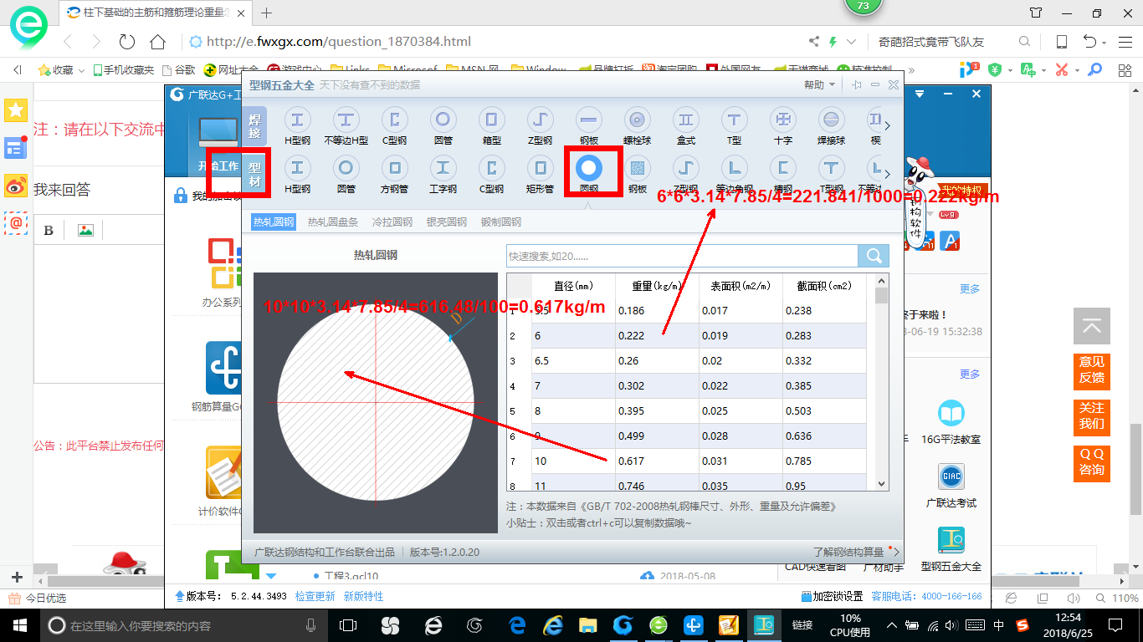
Task: Go to browser home page
Action: (157, 42)
